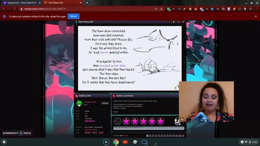Sort reviews by Date
Screen dimensions: 260x146
pos(121,135)
